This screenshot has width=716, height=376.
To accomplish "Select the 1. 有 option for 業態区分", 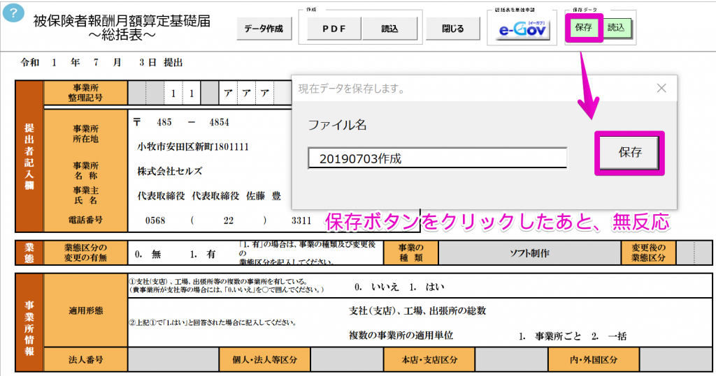I will (x=202, y=255).
